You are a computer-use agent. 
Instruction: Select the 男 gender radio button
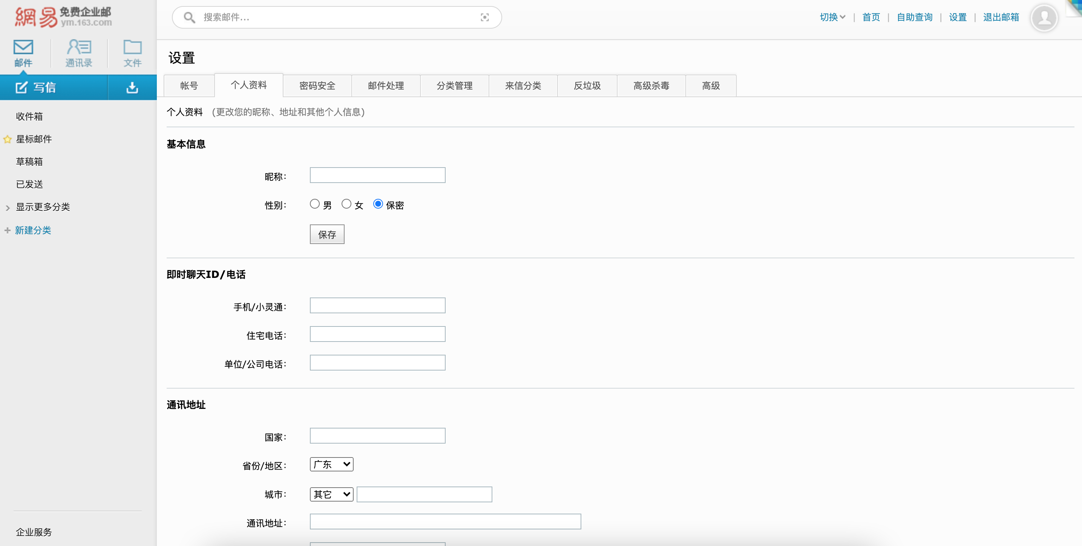pos(314,204)
